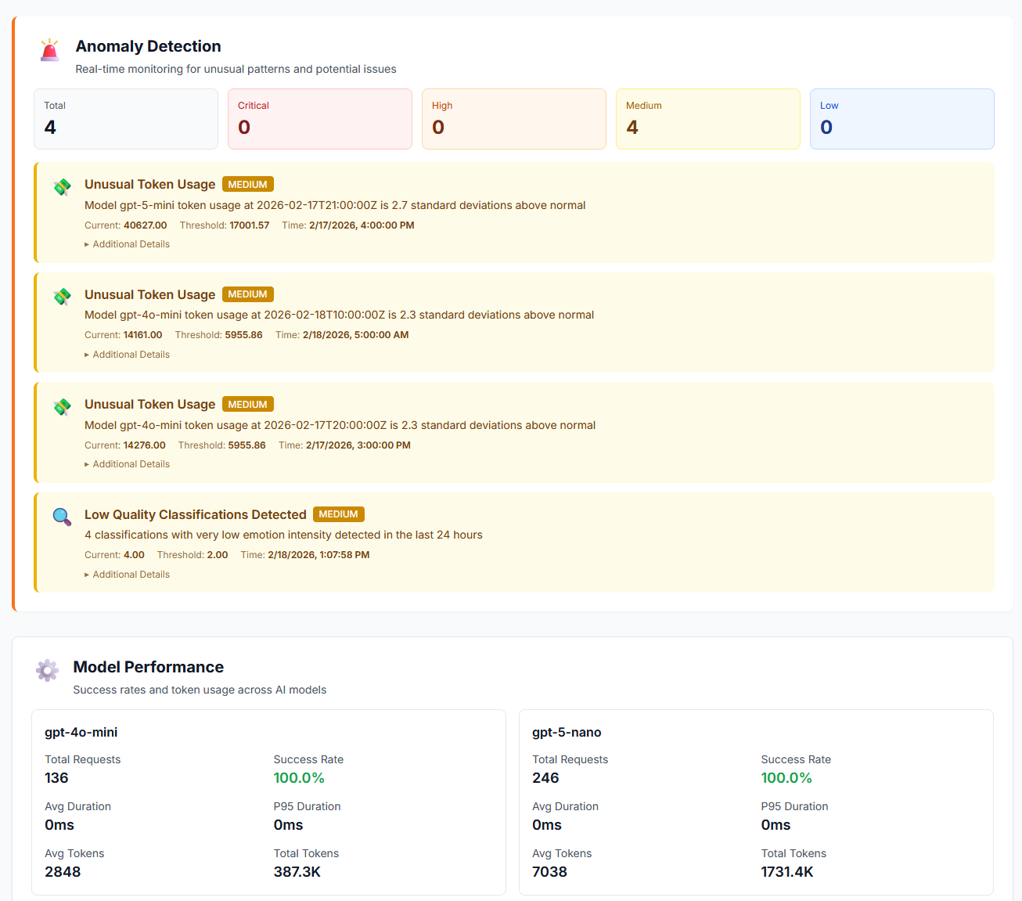Click the Anomaly Detection heading
The image size is (1022, 901).
click(x=148, y=46)
